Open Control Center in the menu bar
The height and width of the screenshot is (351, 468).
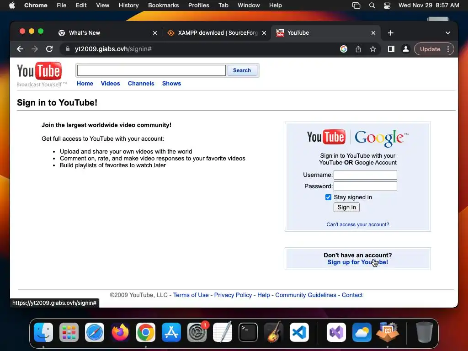coord(387,5)
